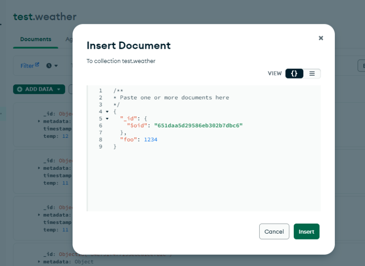This screenshot has height=266, width=365.
Task: Click the $oid string value
Action: tap(198, 125)
